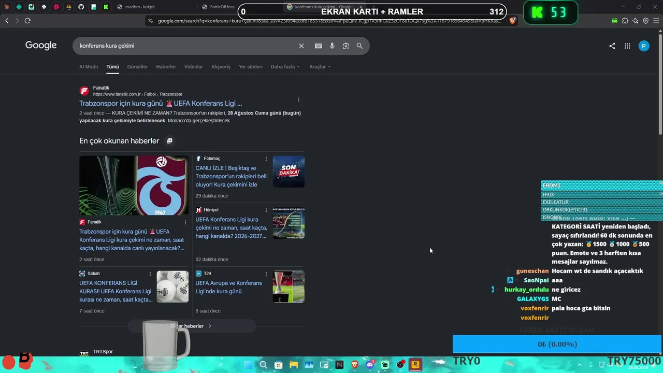Clear the Google search box text
Viewport: 663px width, 373px height.
tap(301, 46)
